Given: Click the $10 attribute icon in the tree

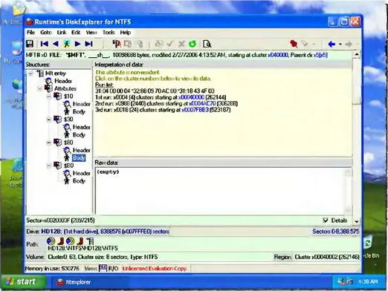Looking at the screenshot, I should (x=57, y=96).
